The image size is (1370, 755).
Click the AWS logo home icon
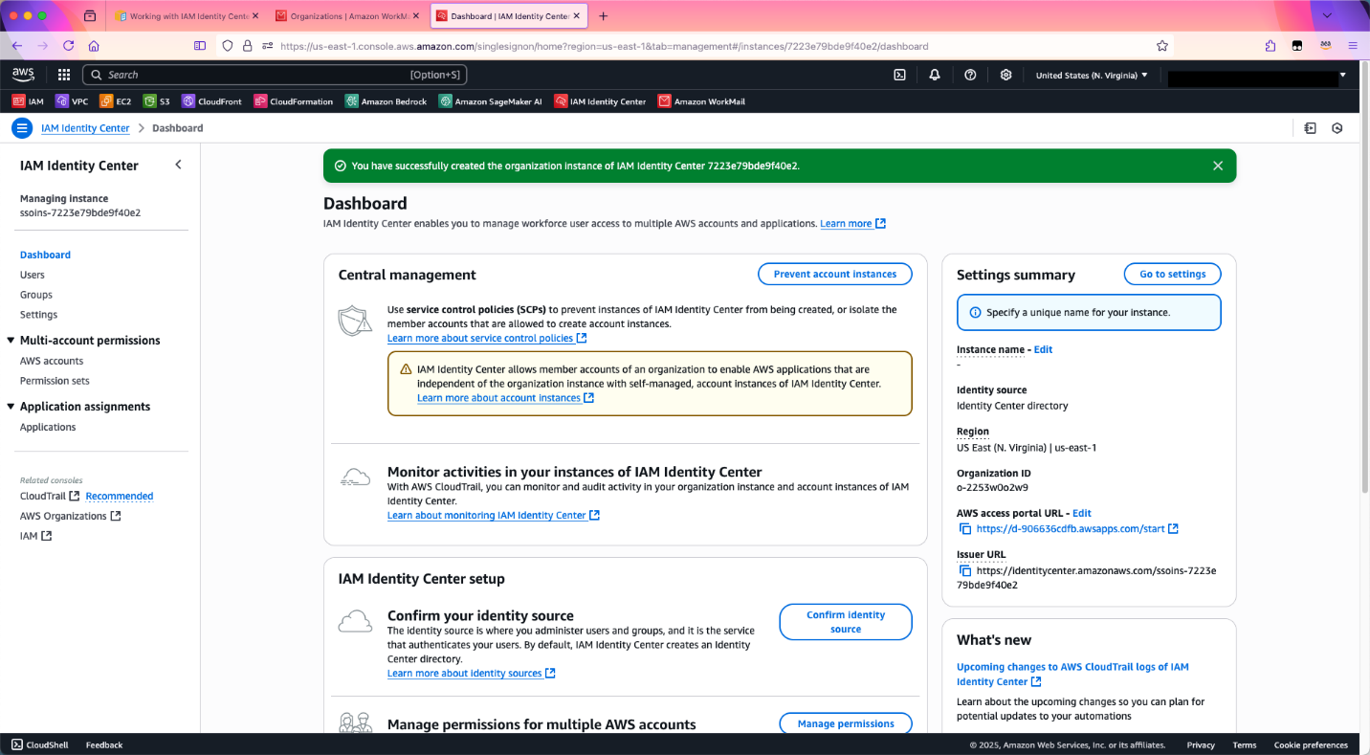tap(23, 75)
